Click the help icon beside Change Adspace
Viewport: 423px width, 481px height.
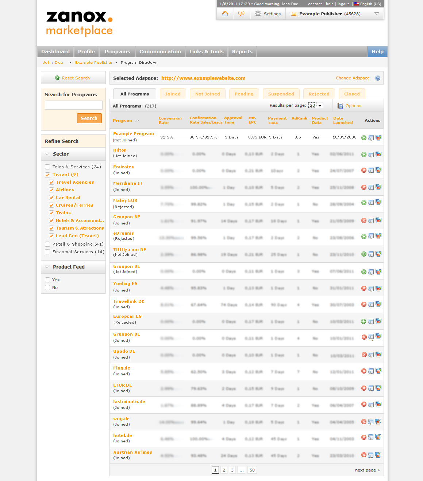point(378,78)
